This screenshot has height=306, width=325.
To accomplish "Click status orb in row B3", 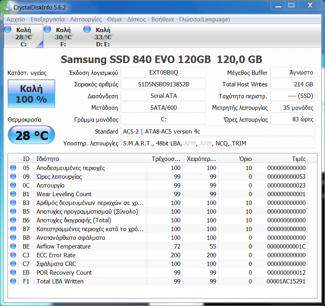I will point(13,203).
